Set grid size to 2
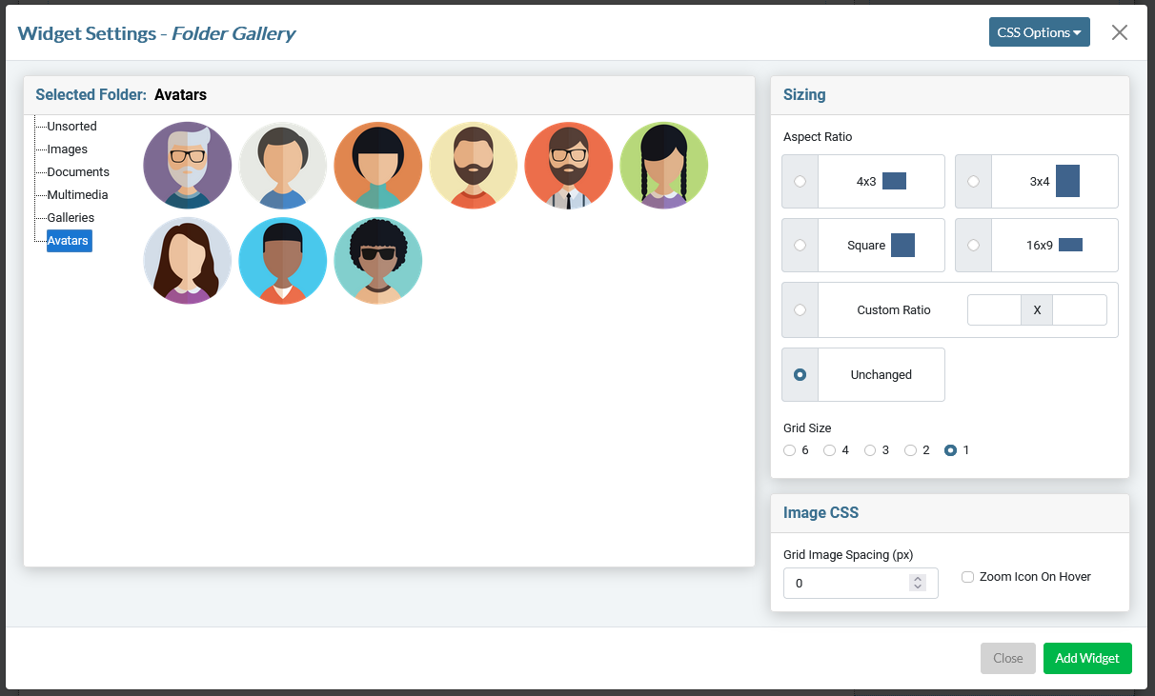This screenshot has height=696, width=1155. coord(910,450)
